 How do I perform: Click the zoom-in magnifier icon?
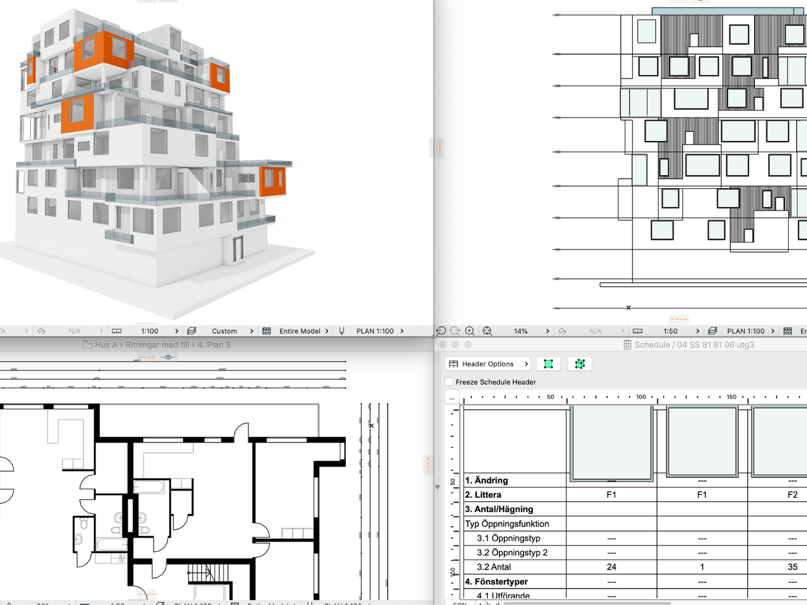[x=470, y=331]
